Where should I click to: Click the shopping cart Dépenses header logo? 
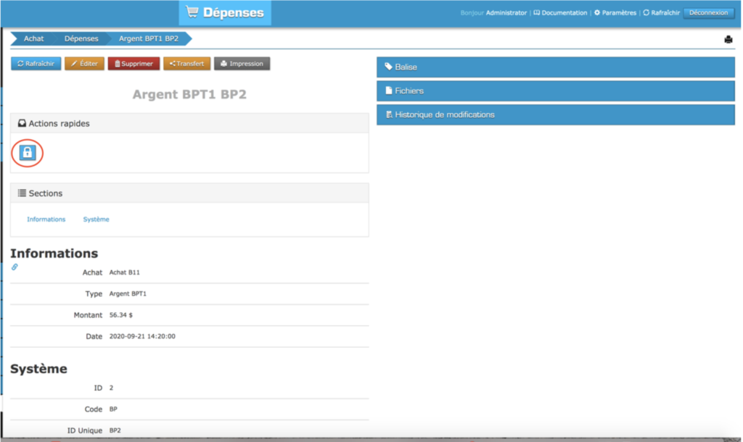tap(225, 12)
